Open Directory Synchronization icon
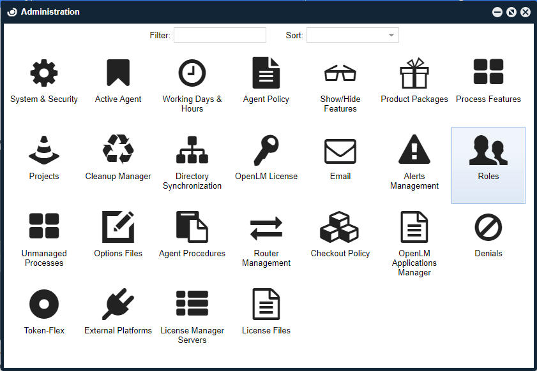537x371 pixels. (x=192, y=150)
